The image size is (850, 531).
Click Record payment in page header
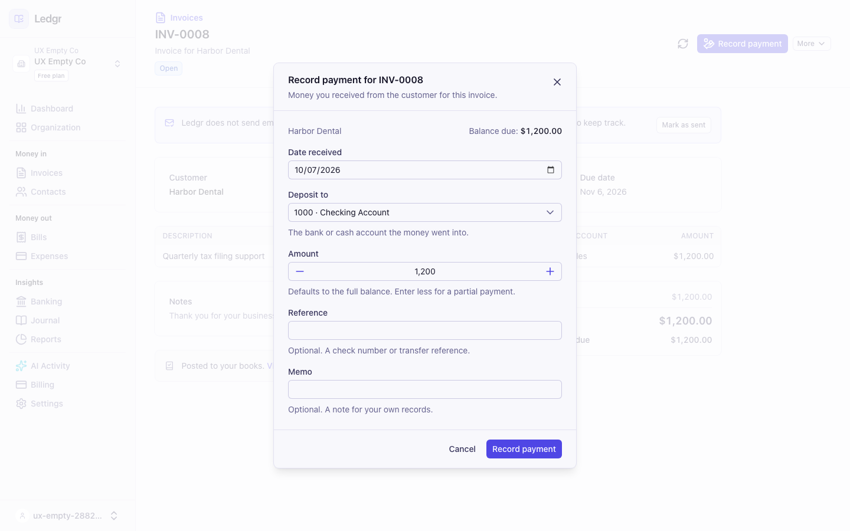click(743, 44)
